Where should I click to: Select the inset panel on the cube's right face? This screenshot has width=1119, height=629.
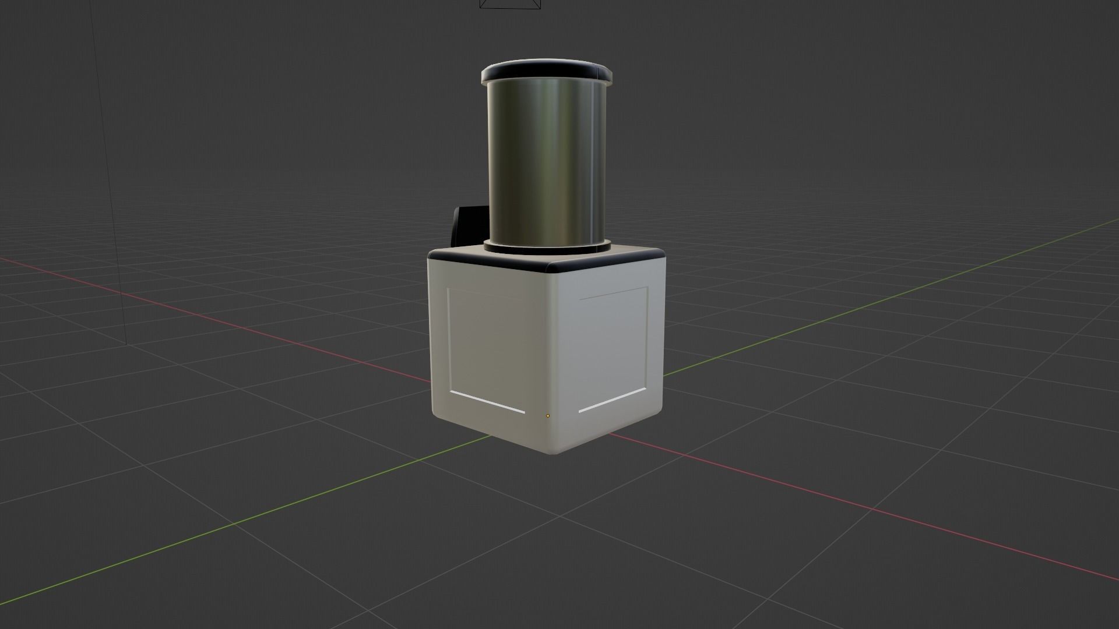coord(613,349)
